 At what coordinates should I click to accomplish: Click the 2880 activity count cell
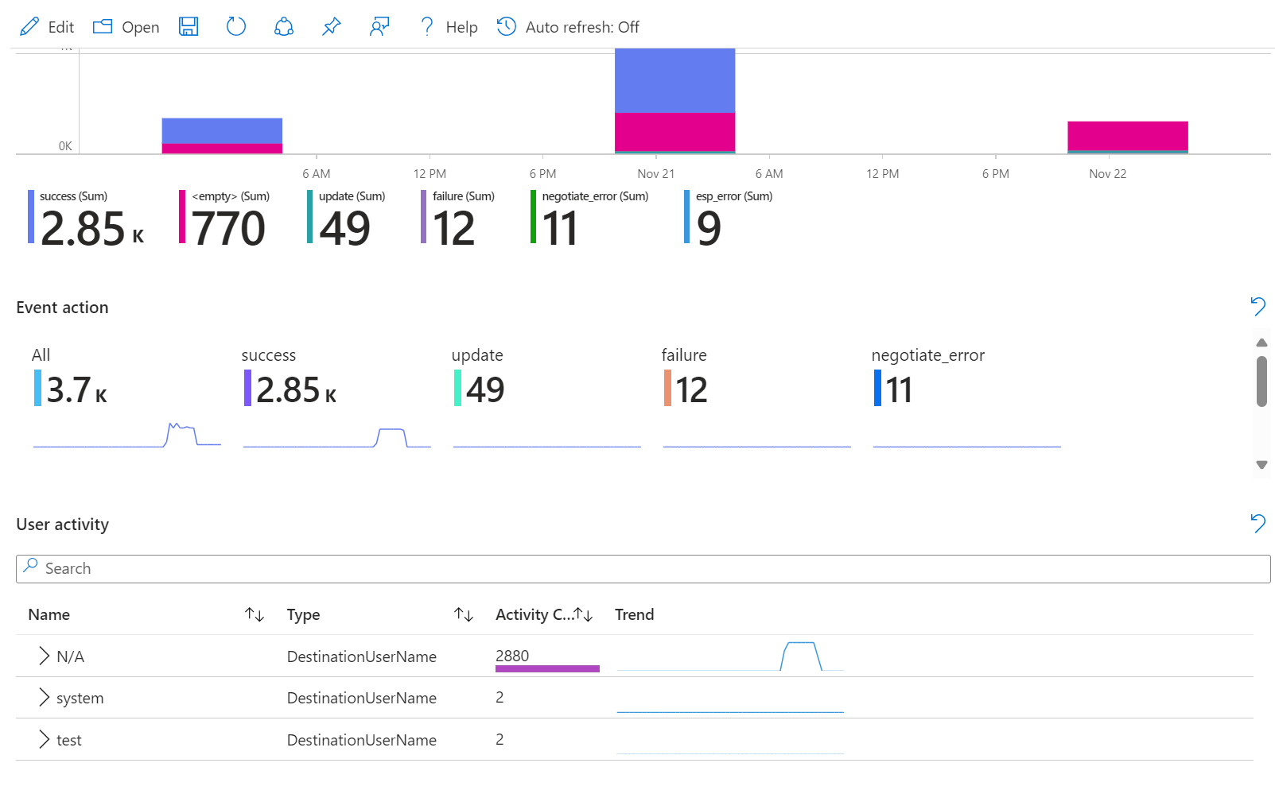(547, 657)
